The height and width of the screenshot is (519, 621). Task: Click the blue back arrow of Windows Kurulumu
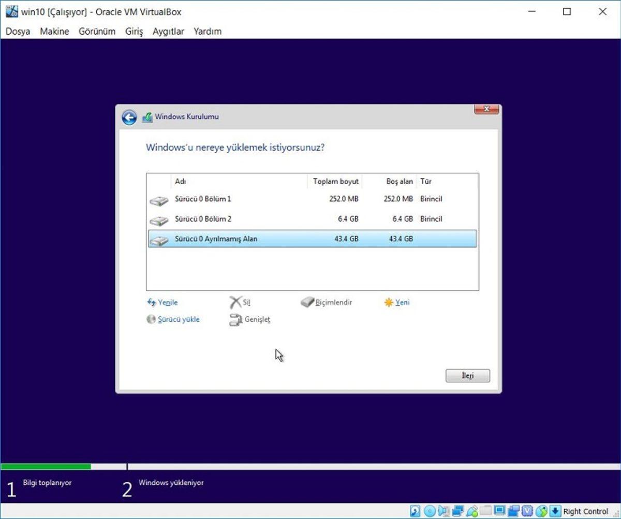[x=129, y=117]
